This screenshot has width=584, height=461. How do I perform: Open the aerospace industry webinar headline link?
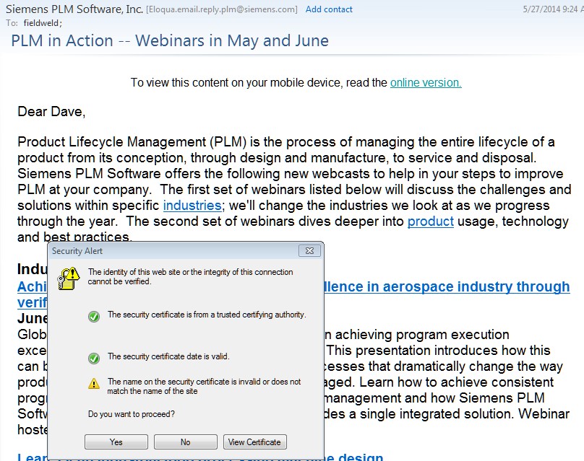447,287
